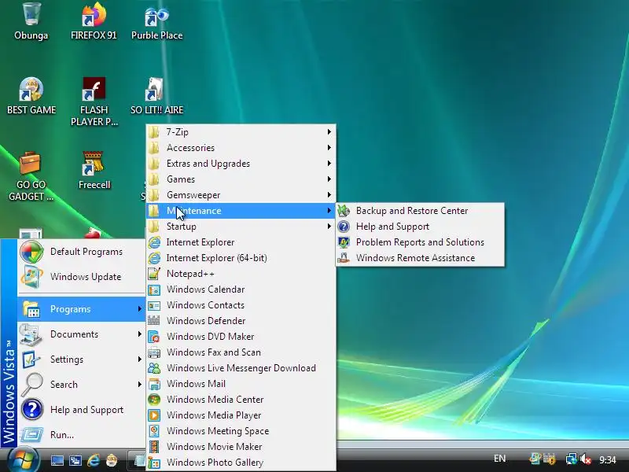Open the SO LIT!! AIRE desktop shortcut

156,96
